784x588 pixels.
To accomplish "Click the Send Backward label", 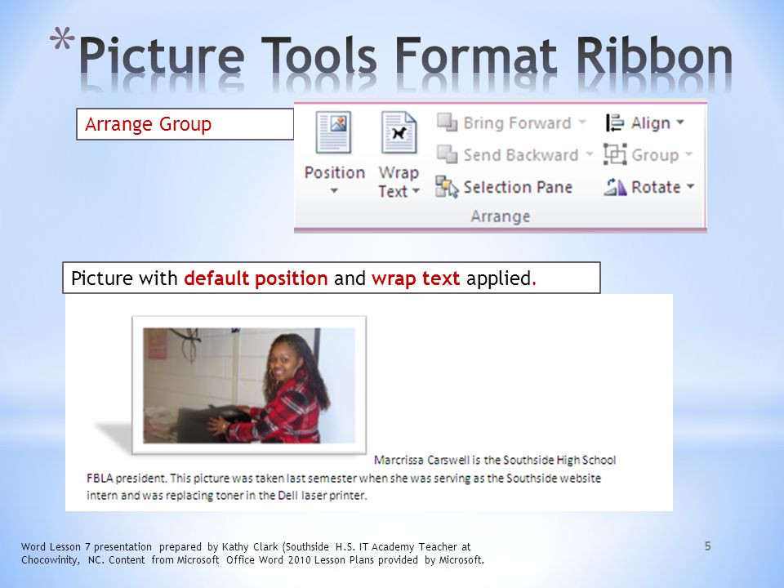I will click(520, 154).
